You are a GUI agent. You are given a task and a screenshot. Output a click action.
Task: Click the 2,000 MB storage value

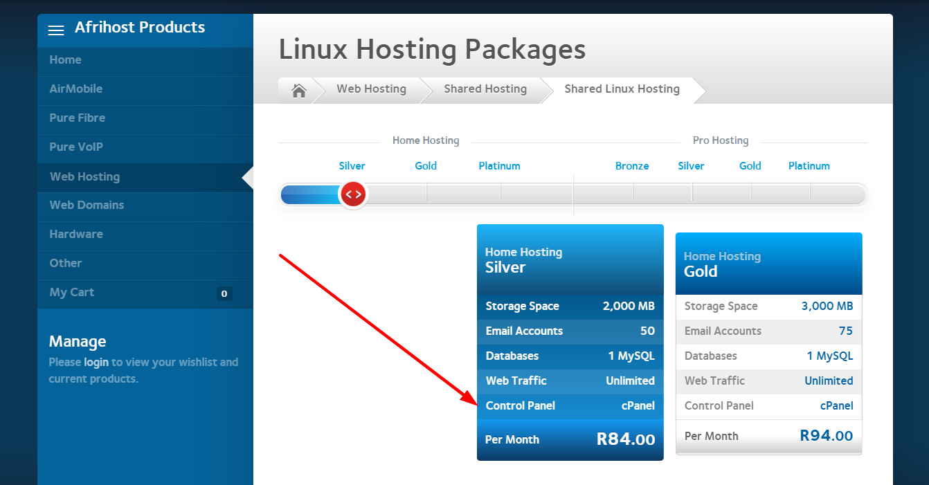[629, 306]
